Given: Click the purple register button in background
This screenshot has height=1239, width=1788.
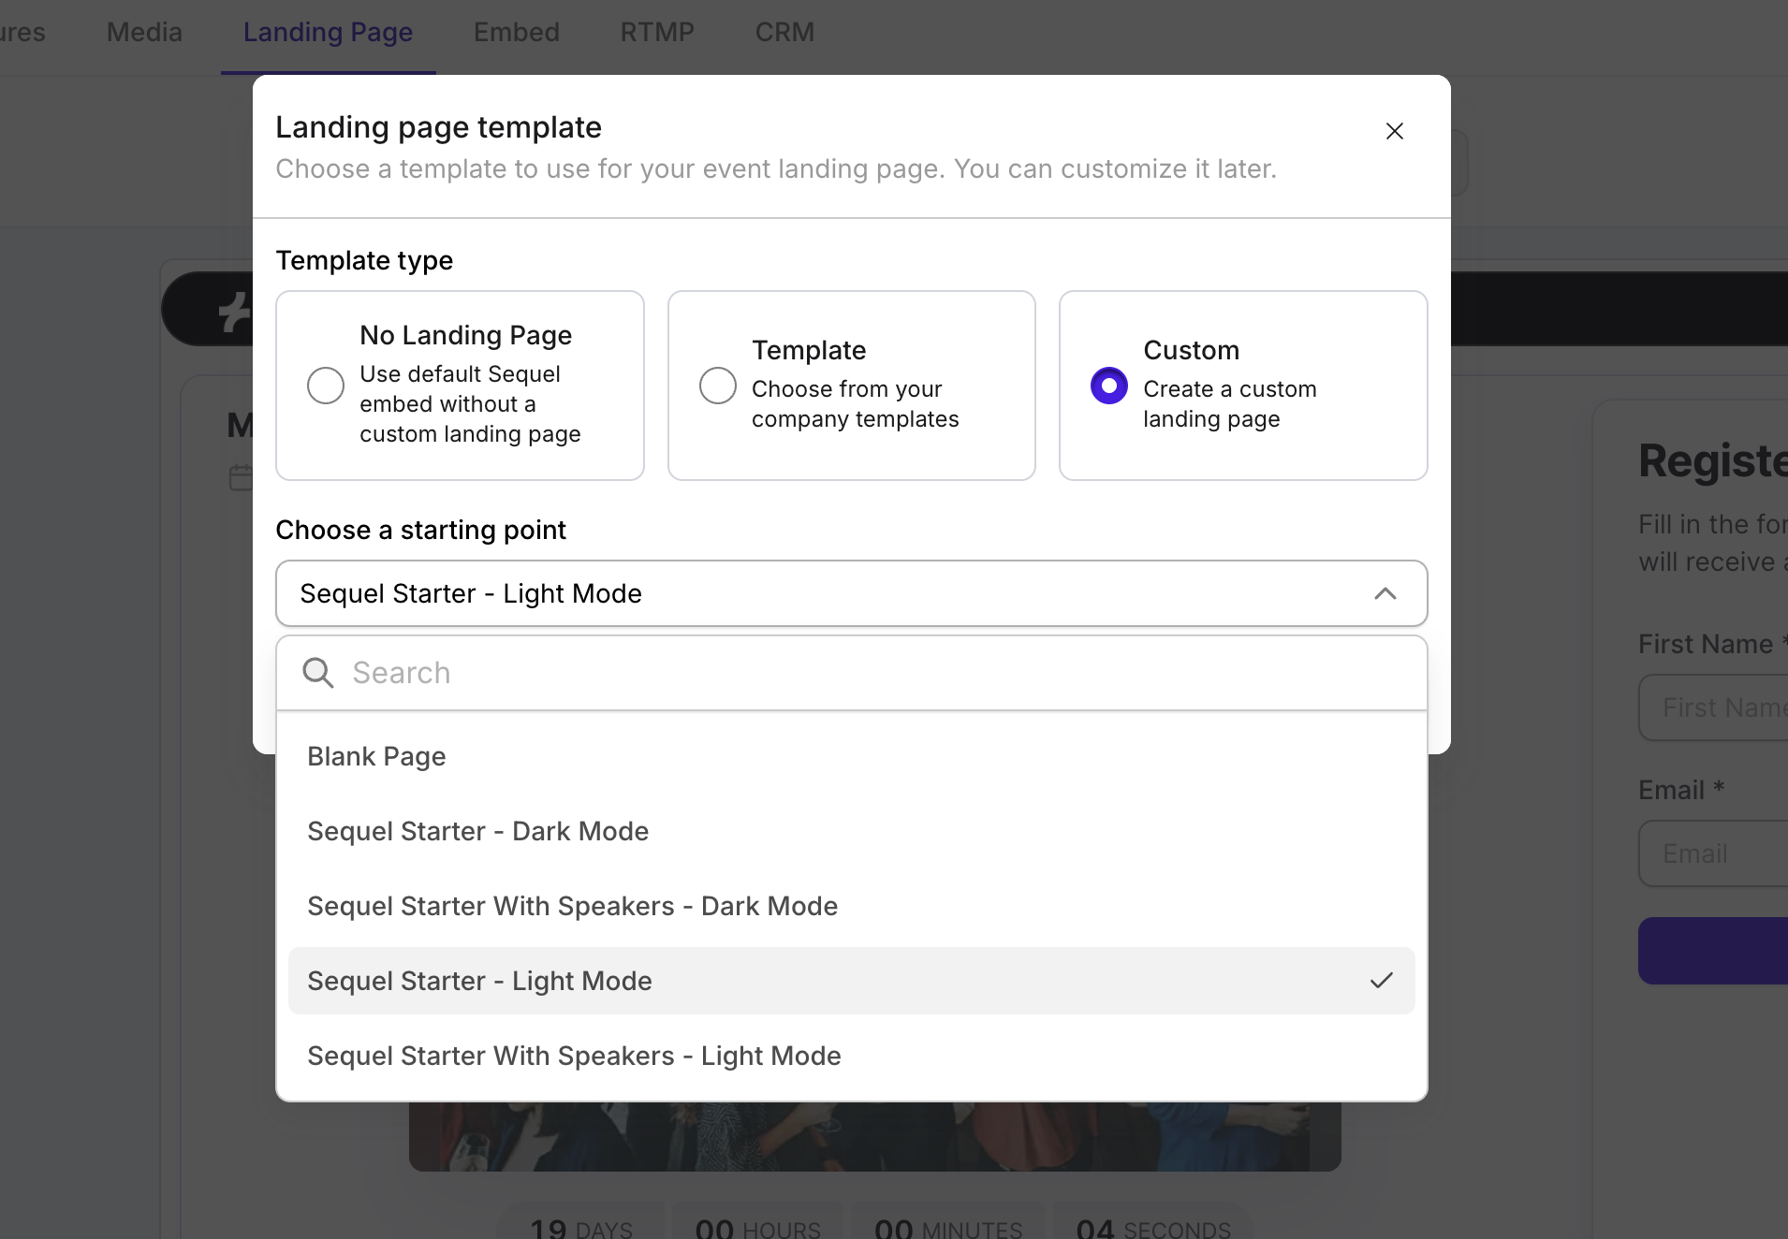Looking at the screenshot, I should click(1713, 951).
